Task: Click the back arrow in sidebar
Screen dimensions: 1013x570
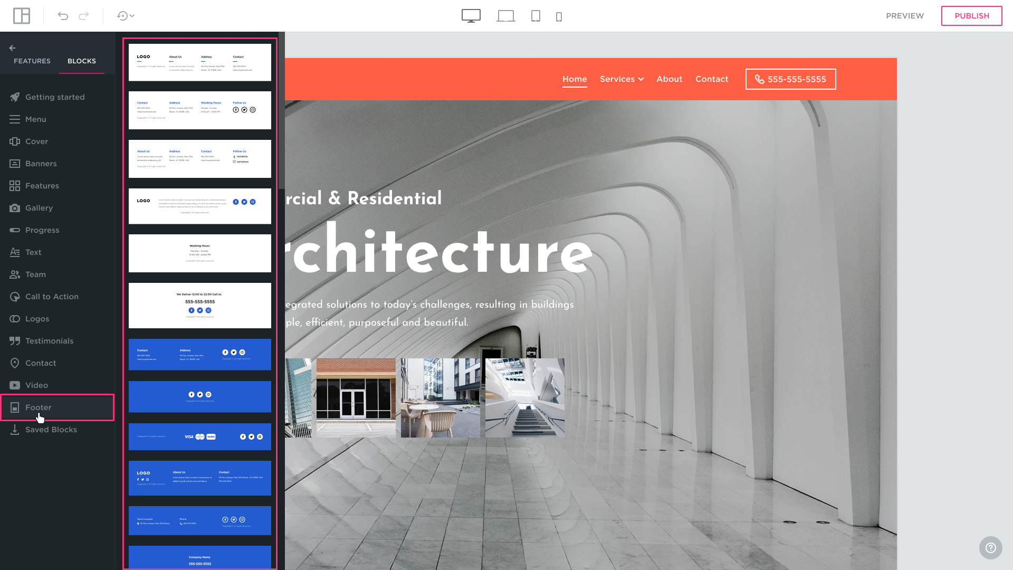Action: tap(13, 48)
